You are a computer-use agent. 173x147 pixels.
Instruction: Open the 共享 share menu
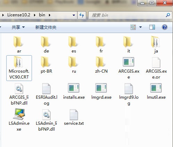click(x=18, y=27)
